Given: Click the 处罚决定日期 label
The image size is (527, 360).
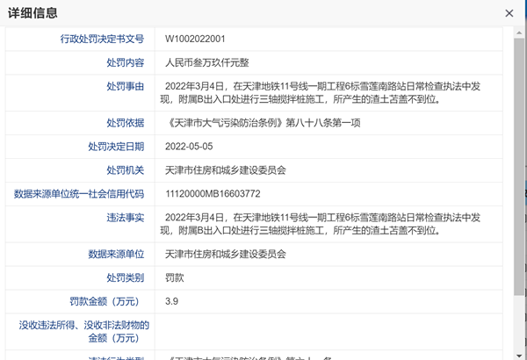Looking at the screenshot, I should 116,147.
